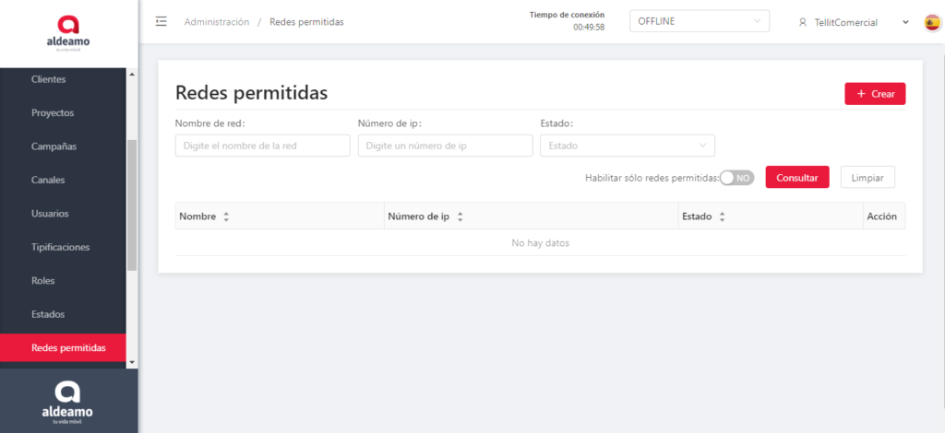The height and width of the screenshot is (433, 945).
Task: Expand the Estado filter dropdown
Action: (627, 146)
